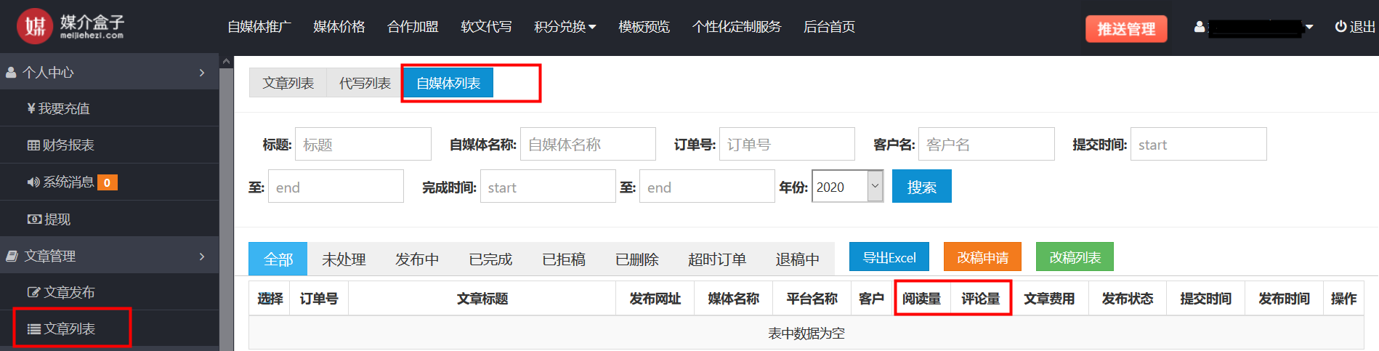
Task: Focus the 提交时间 start field
Action: (1199, 144)
